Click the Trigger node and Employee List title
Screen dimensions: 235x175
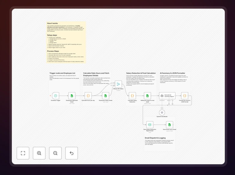62,73
